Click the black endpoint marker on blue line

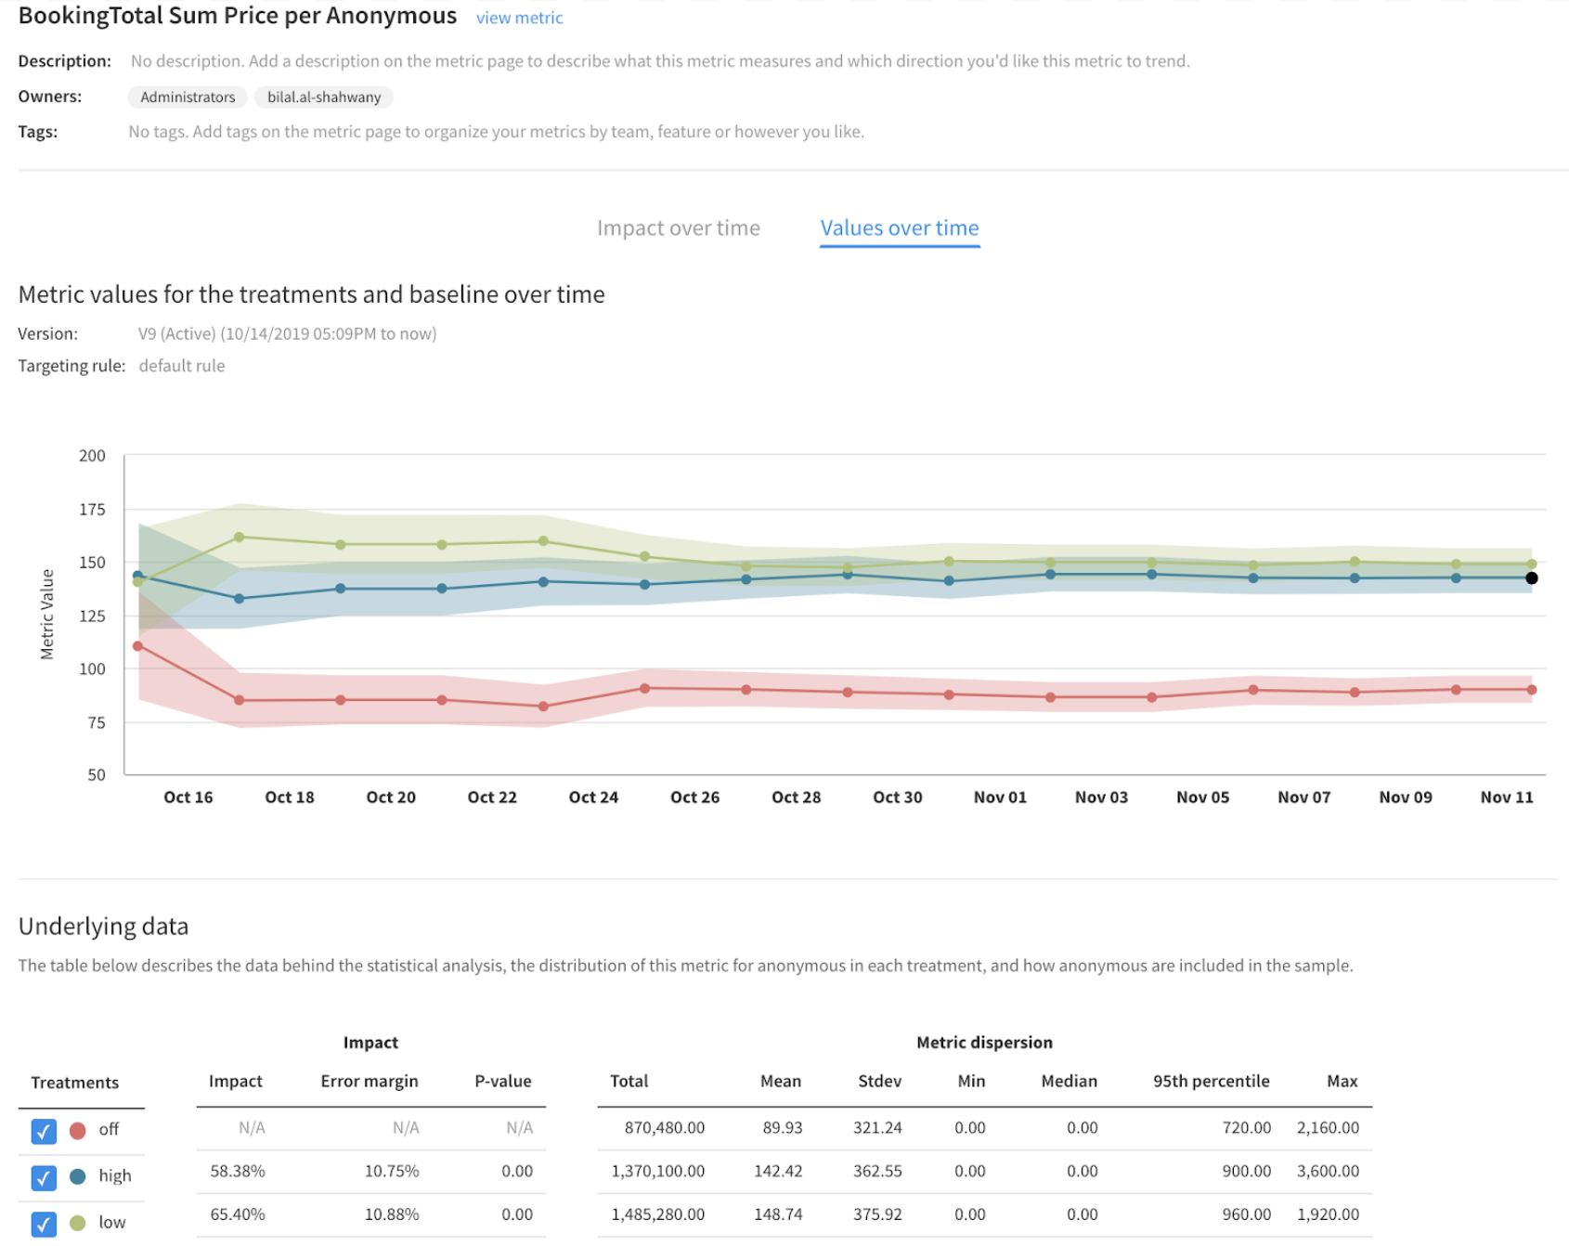[1531, 578]
